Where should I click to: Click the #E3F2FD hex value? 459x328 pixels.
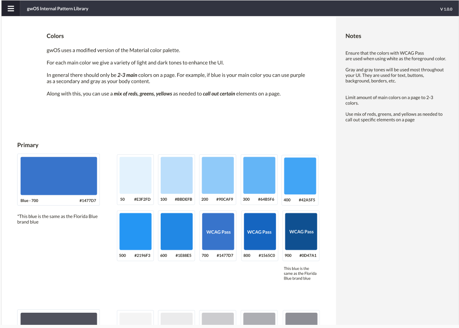(142, 199)
